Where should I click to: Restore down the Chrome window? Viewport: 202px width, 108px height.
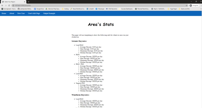tap(196, 1)
